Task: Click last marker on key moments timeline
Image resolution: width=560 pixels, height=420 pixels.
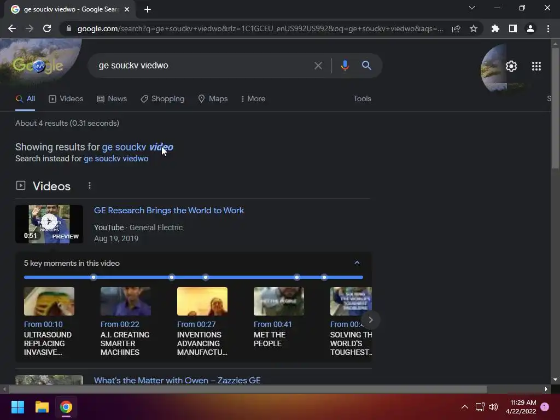Action: 324,277
